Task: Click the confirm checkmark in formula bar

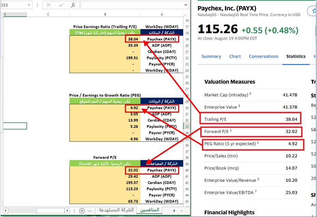Action: [61, 5]
